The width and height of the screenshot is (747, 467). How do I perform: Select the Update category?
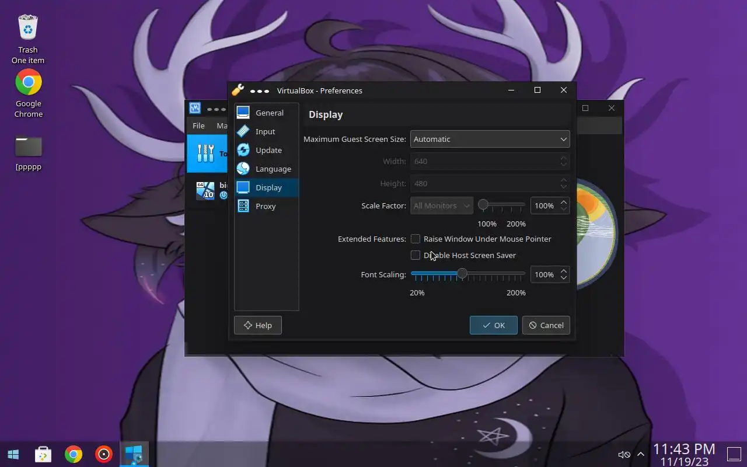click(267, 150)
